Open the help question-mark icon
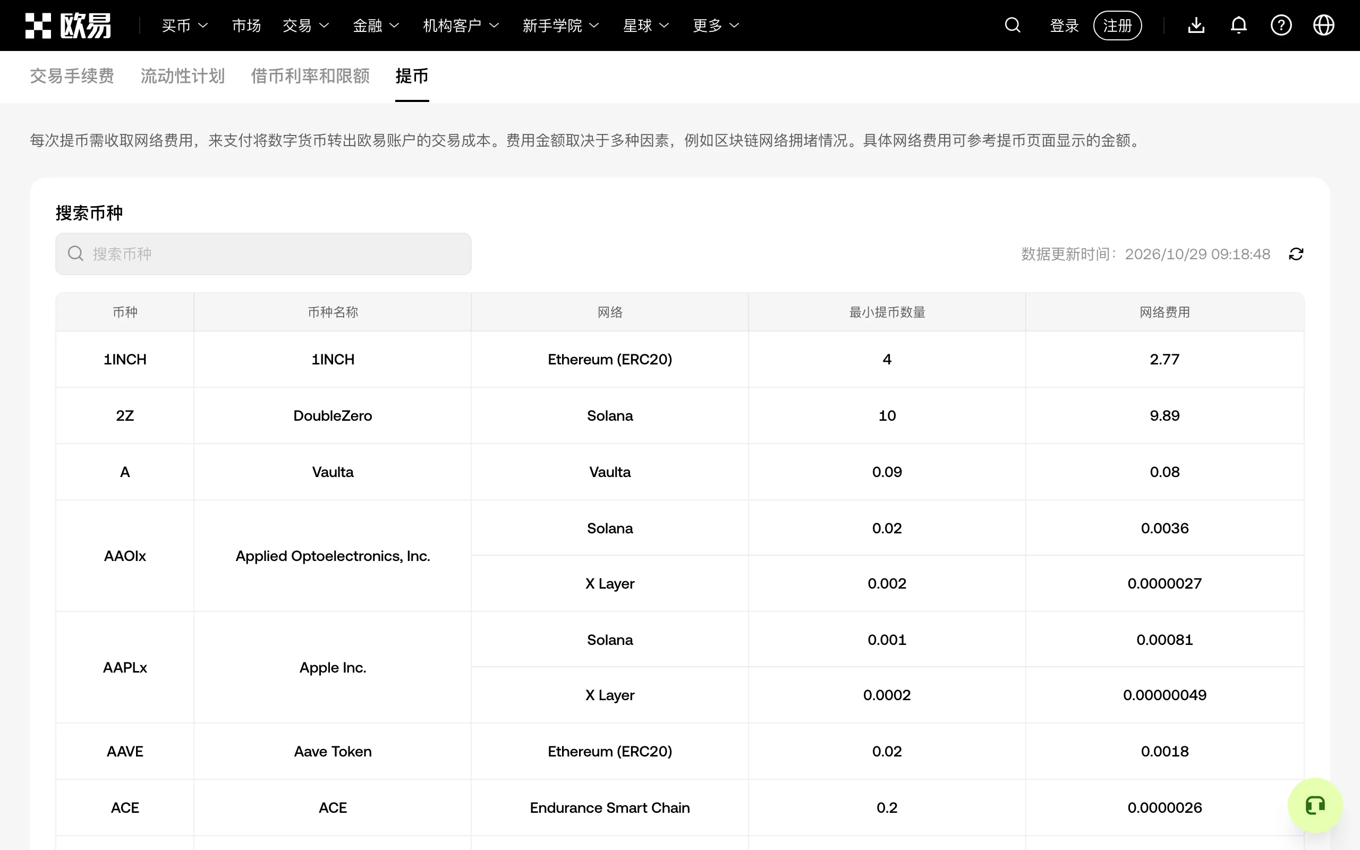 point(1281,25)
